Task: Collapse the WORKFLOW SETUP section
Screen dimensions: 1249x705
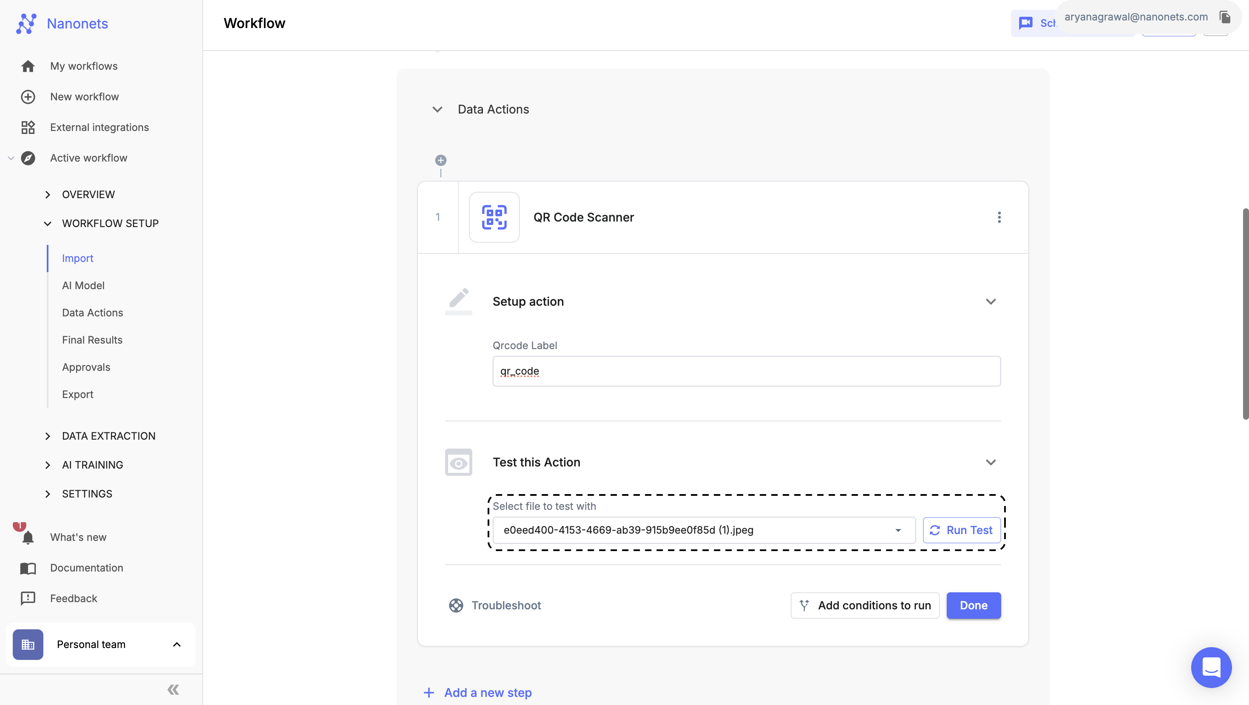Action: 48,224
